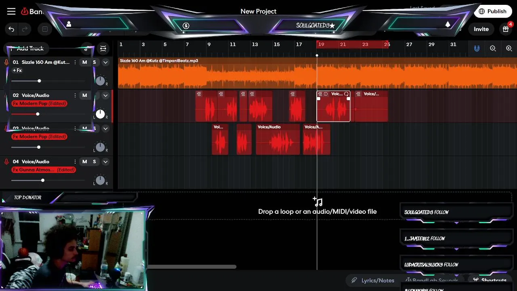Click the horizontal timeline scrollbar
Viewport: 517px width, 291px height.
pyautogui.click(x=192, y=267)
